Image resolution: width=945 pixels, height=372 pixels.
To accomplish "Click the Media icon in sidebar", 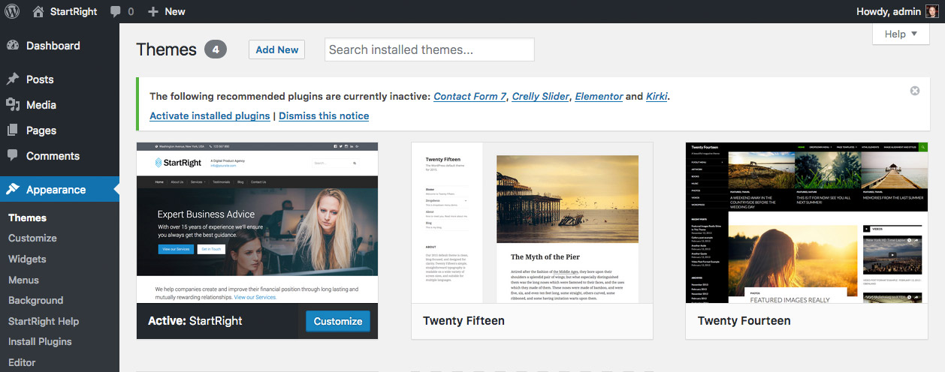I will click(13, 104).
